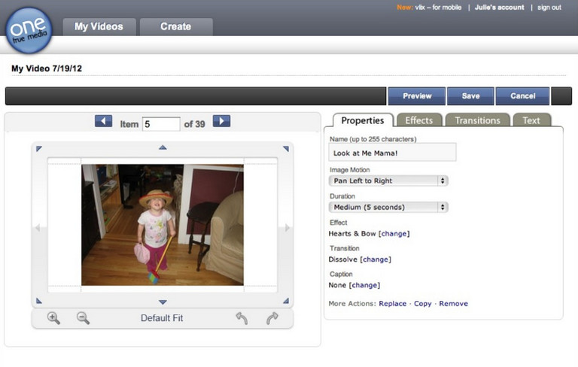Change the Hearts & Bow effect

coord(394,234)
